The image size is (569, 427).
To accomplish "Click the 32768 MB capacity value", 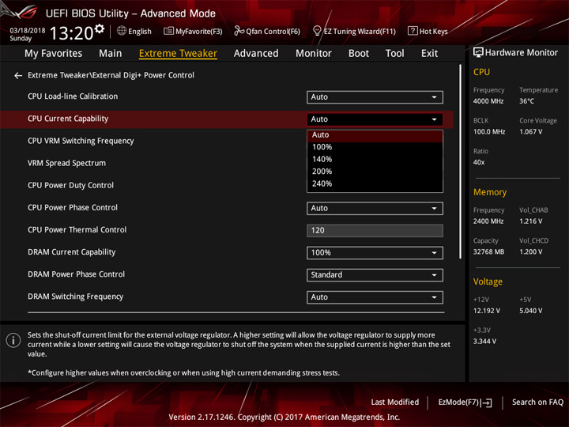I will [489, 252].
